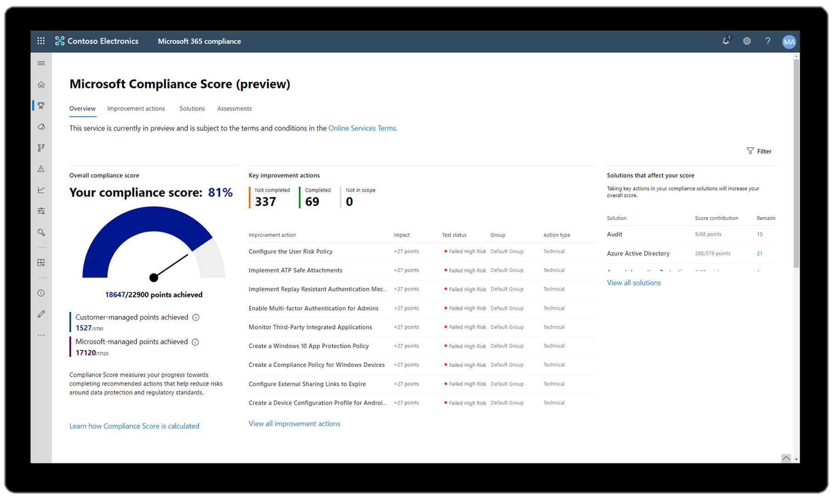This screenshot has width=835, height=499.
Task: Open the Classification labels icon in sidebar
Action: (x=41, y=127)
